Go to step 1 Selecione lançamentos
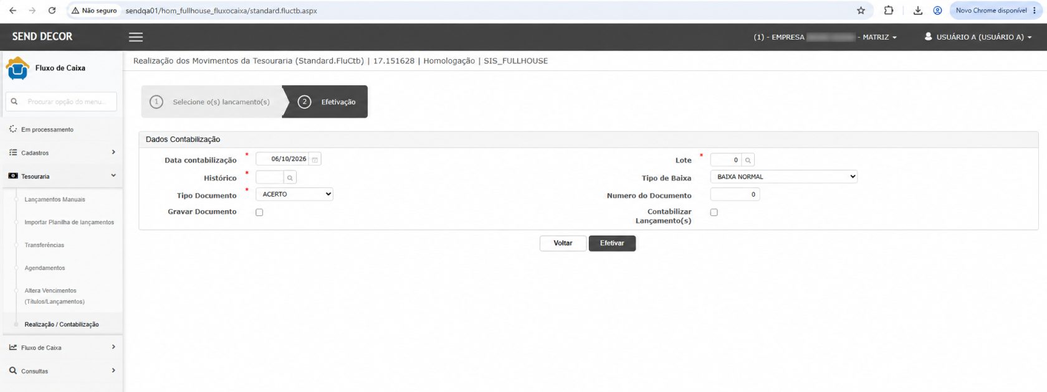The width and height of the screenshot is (1047, 392). click(x=212, y=101)
